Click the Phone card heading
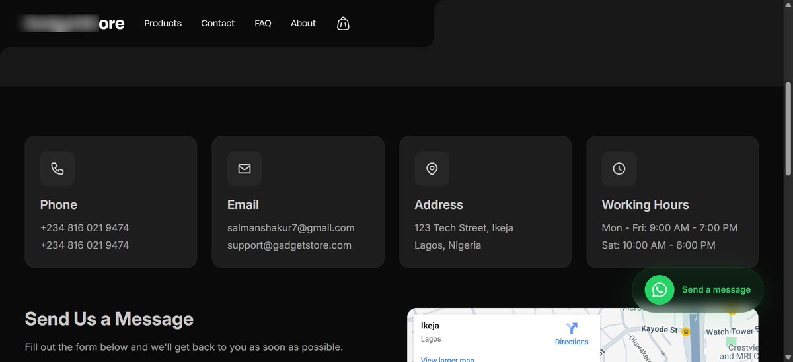 coord(59,205)
